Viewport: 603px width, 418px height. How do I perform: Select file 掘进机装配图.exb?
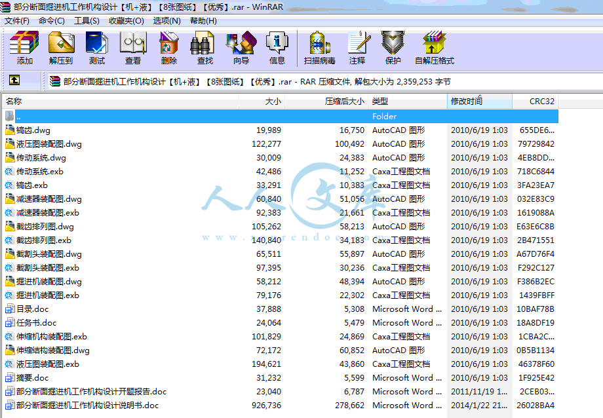tap(48, 295)
